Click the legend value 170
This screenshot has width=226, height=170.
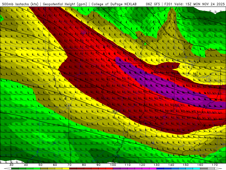(215, 165)
